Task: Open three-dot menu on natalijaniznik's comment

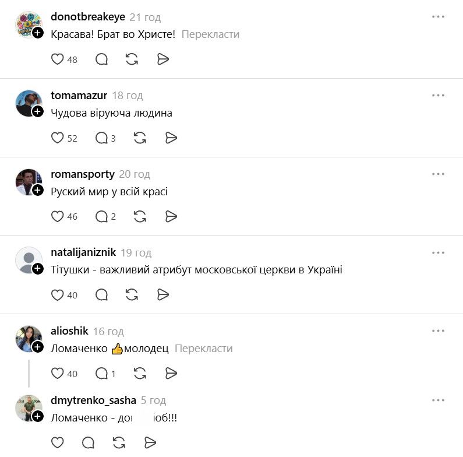Action: pos(438,253)
